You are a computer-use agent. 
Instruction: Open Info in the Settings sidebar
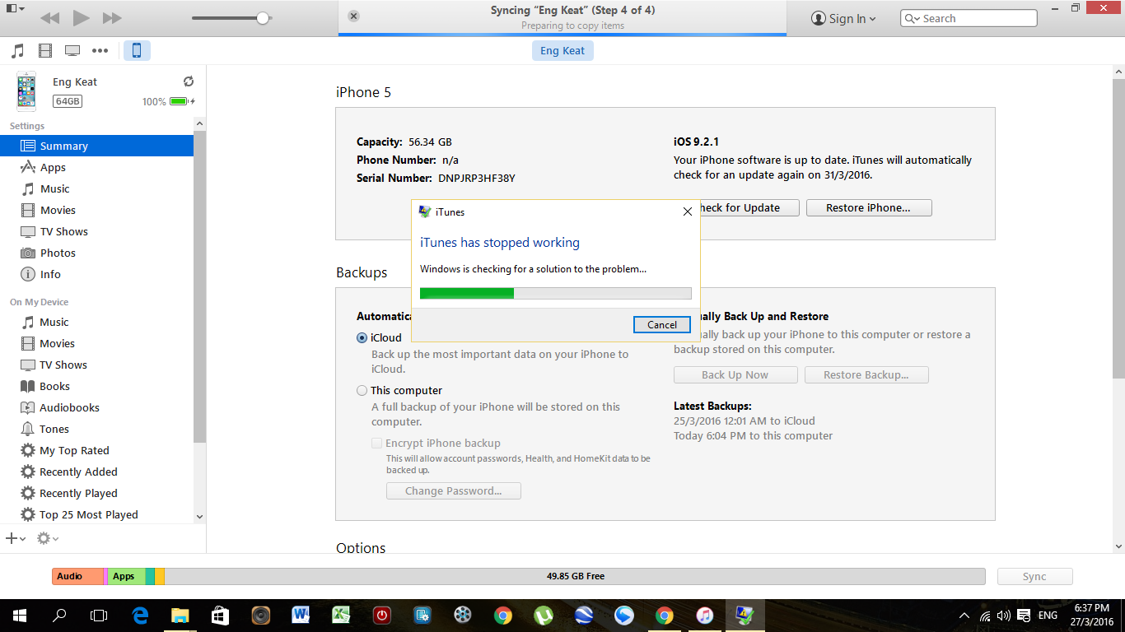coord(97,274)
